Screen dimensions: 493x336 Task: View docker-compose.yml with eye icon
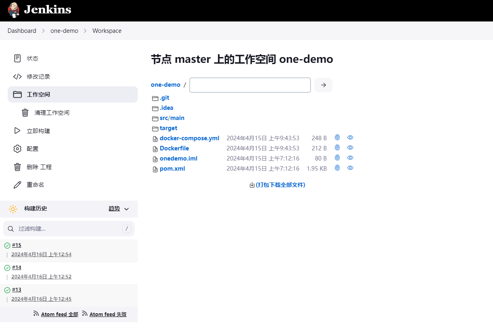coord(350,138)
